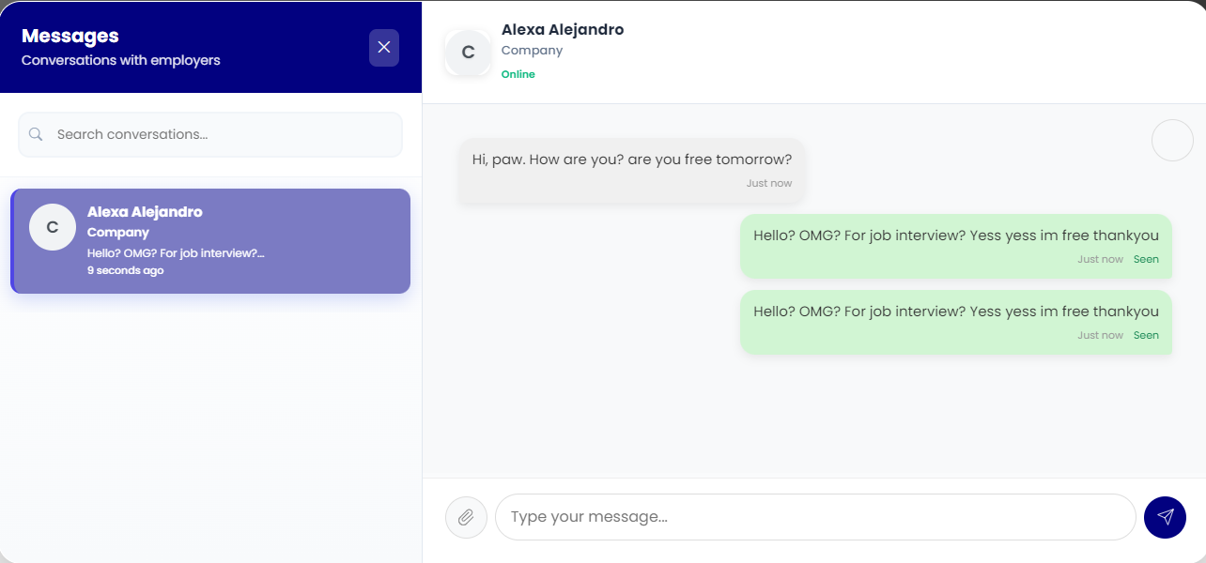
Task: Select the avatar in chat header
Action: [468, 53]
